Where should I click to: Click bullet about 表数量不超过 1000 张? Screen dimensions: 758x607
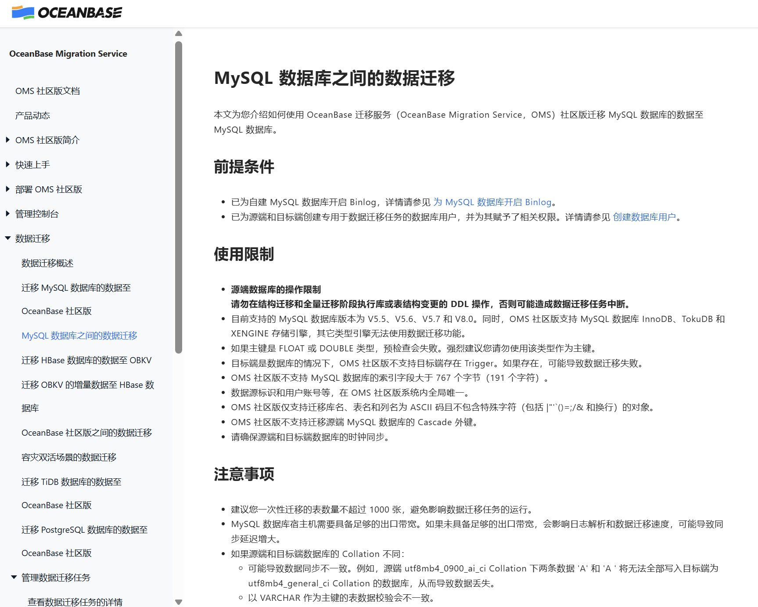coord(383,509)
